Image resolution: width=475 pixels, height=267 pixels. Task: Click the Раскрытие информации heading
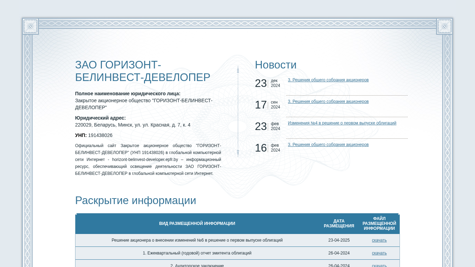(136, 201)
